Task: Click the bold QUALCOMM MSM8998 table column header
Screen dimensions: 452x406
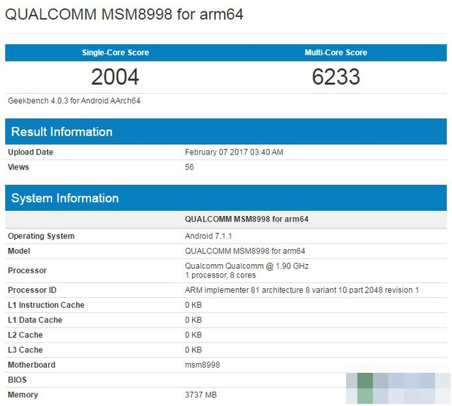Action: pyautogui.click(x=246, y=219)
